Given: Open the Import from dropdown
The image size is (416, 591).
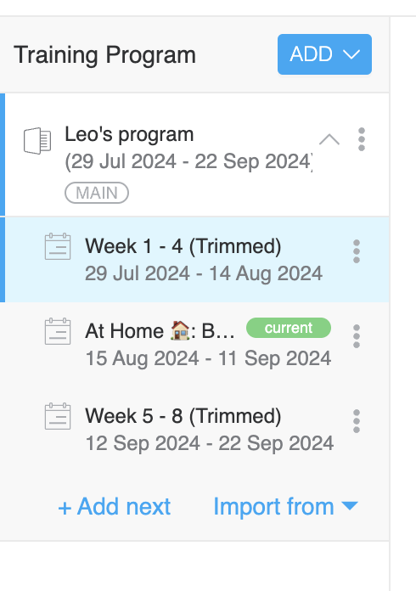Looking at the screenshot, I should point(285,506).
